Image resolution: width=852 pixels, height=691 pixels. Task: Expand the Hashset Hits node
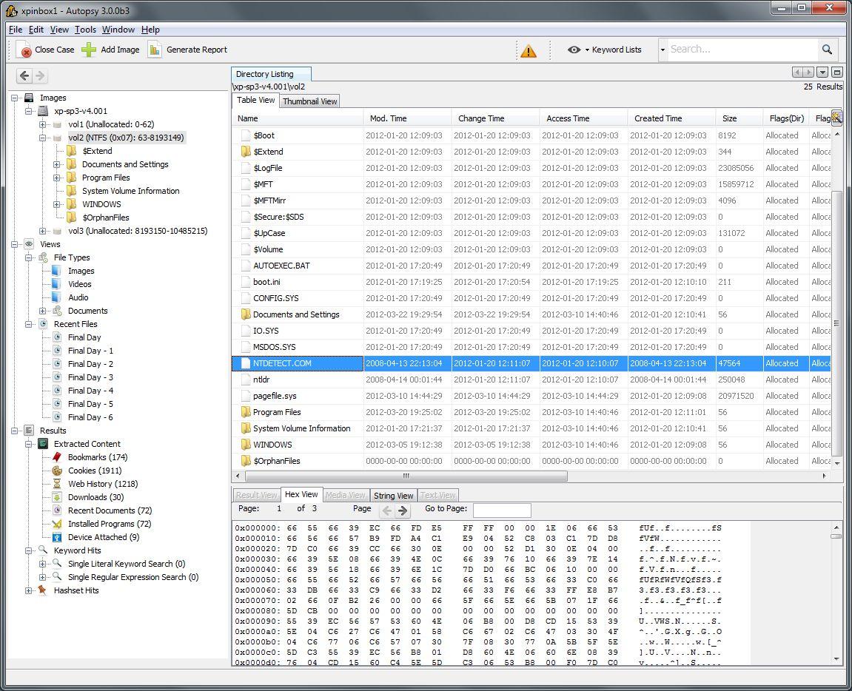coord(29,590)
